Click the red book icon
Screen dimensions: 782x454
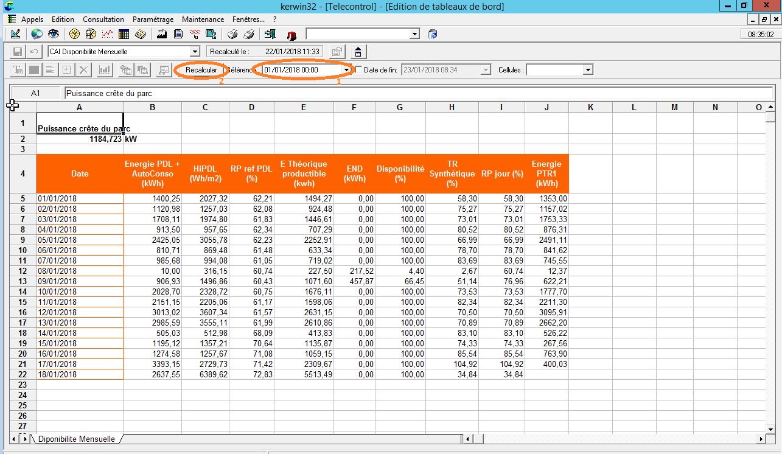[292, 35]
